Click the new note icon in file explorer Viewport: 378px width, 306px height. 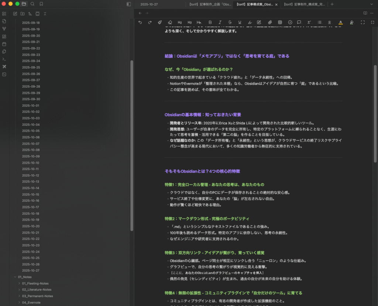coord(15,14)
